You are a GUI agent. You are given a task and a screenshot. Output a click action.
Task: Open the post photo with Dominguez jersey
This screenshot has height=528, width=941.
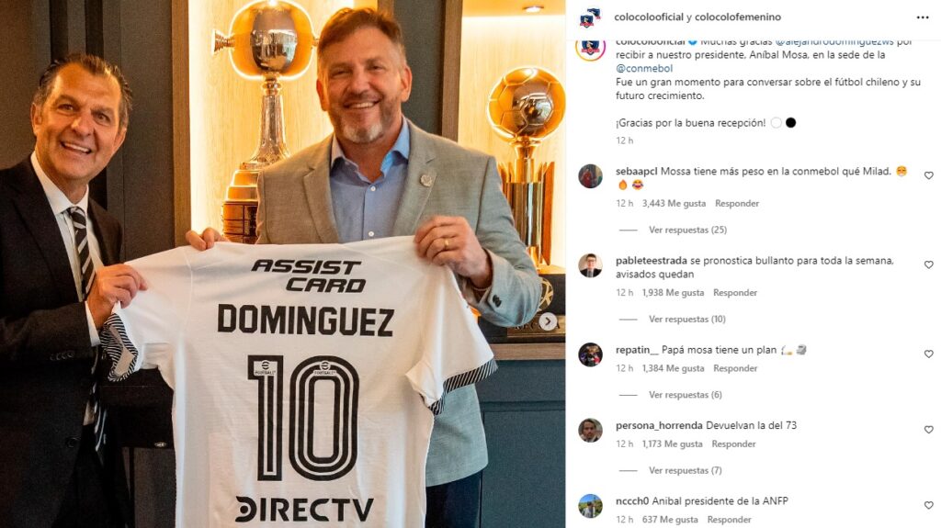point(282,264)
